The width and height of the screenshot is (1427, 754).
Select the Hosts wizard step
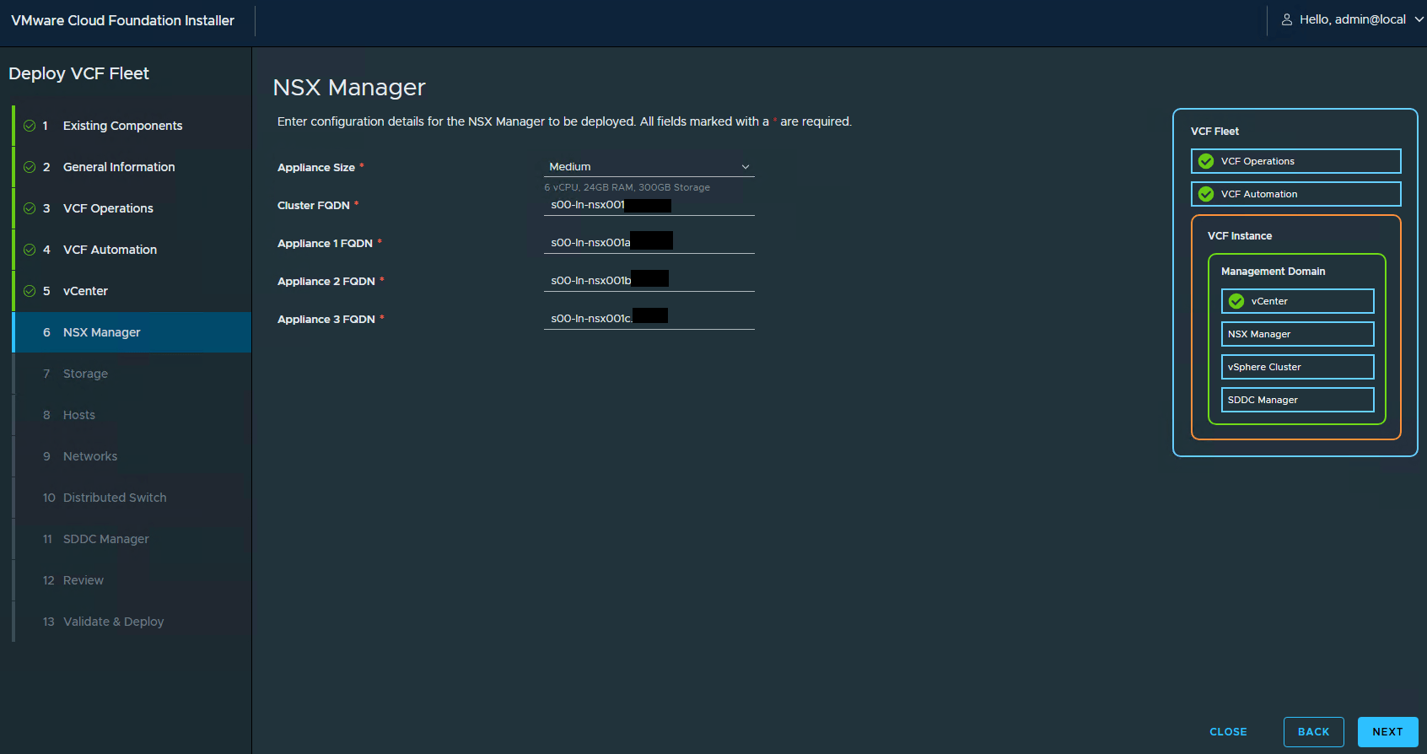pyautogui.click(x=132, y=415)
